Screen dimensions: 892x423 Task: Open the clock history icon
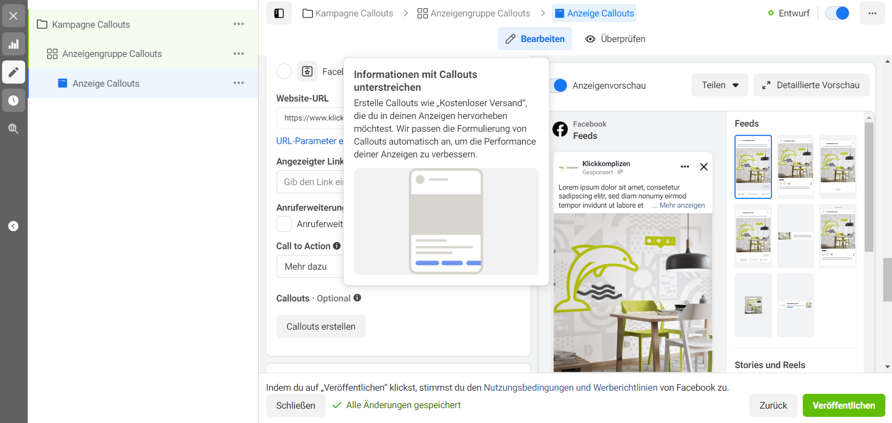coord(13,100)
